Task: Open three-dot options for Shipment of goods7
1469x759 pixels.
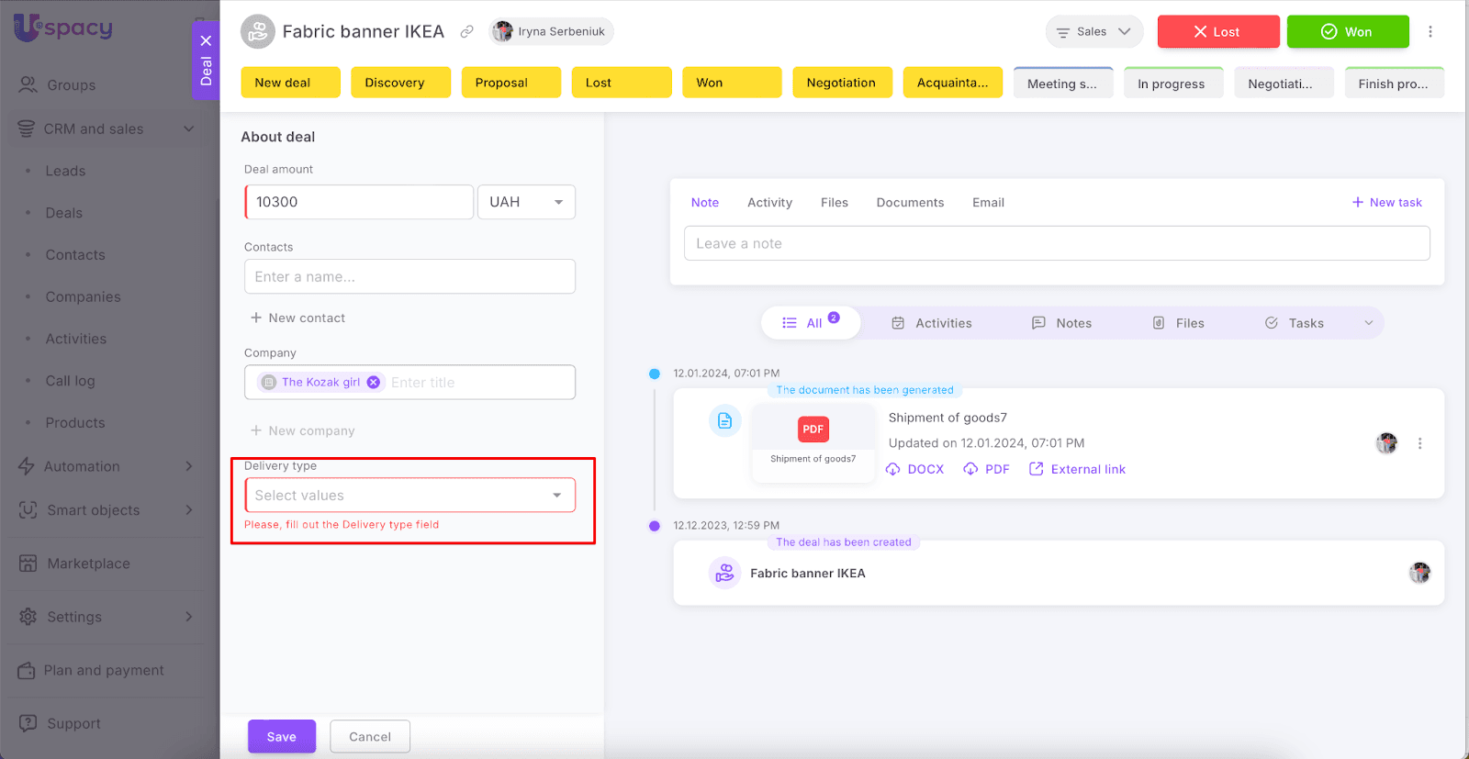Action: coord(1419,443)
